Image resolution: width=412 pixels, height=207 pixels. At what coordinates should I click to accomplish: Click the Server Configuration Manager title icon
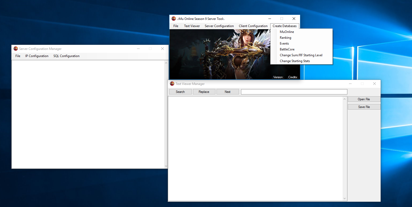pos(16,49)
